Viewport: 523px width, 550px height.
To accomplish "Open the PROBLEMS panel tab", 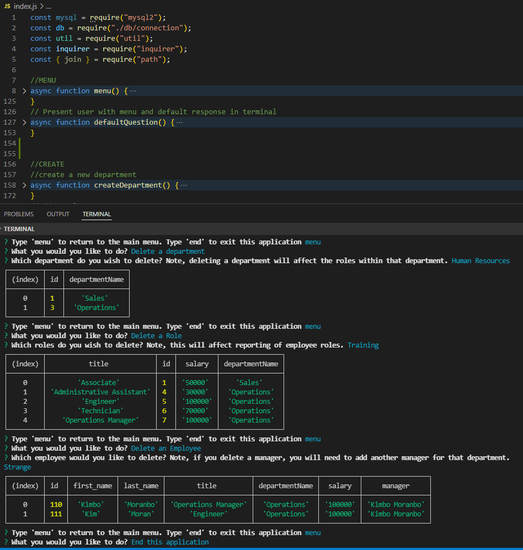I will pyautogui.click(x=19, y=214).
